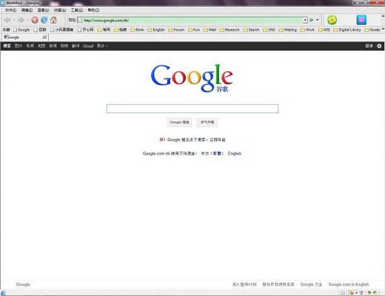385x296 pixels.
Task: Open Forward button history dropdown arrow
Action: [27, 20]
